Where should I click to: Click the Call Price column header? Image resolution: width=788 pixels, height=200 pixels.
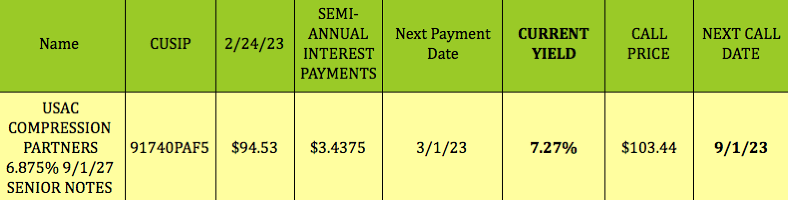point(649,44)
